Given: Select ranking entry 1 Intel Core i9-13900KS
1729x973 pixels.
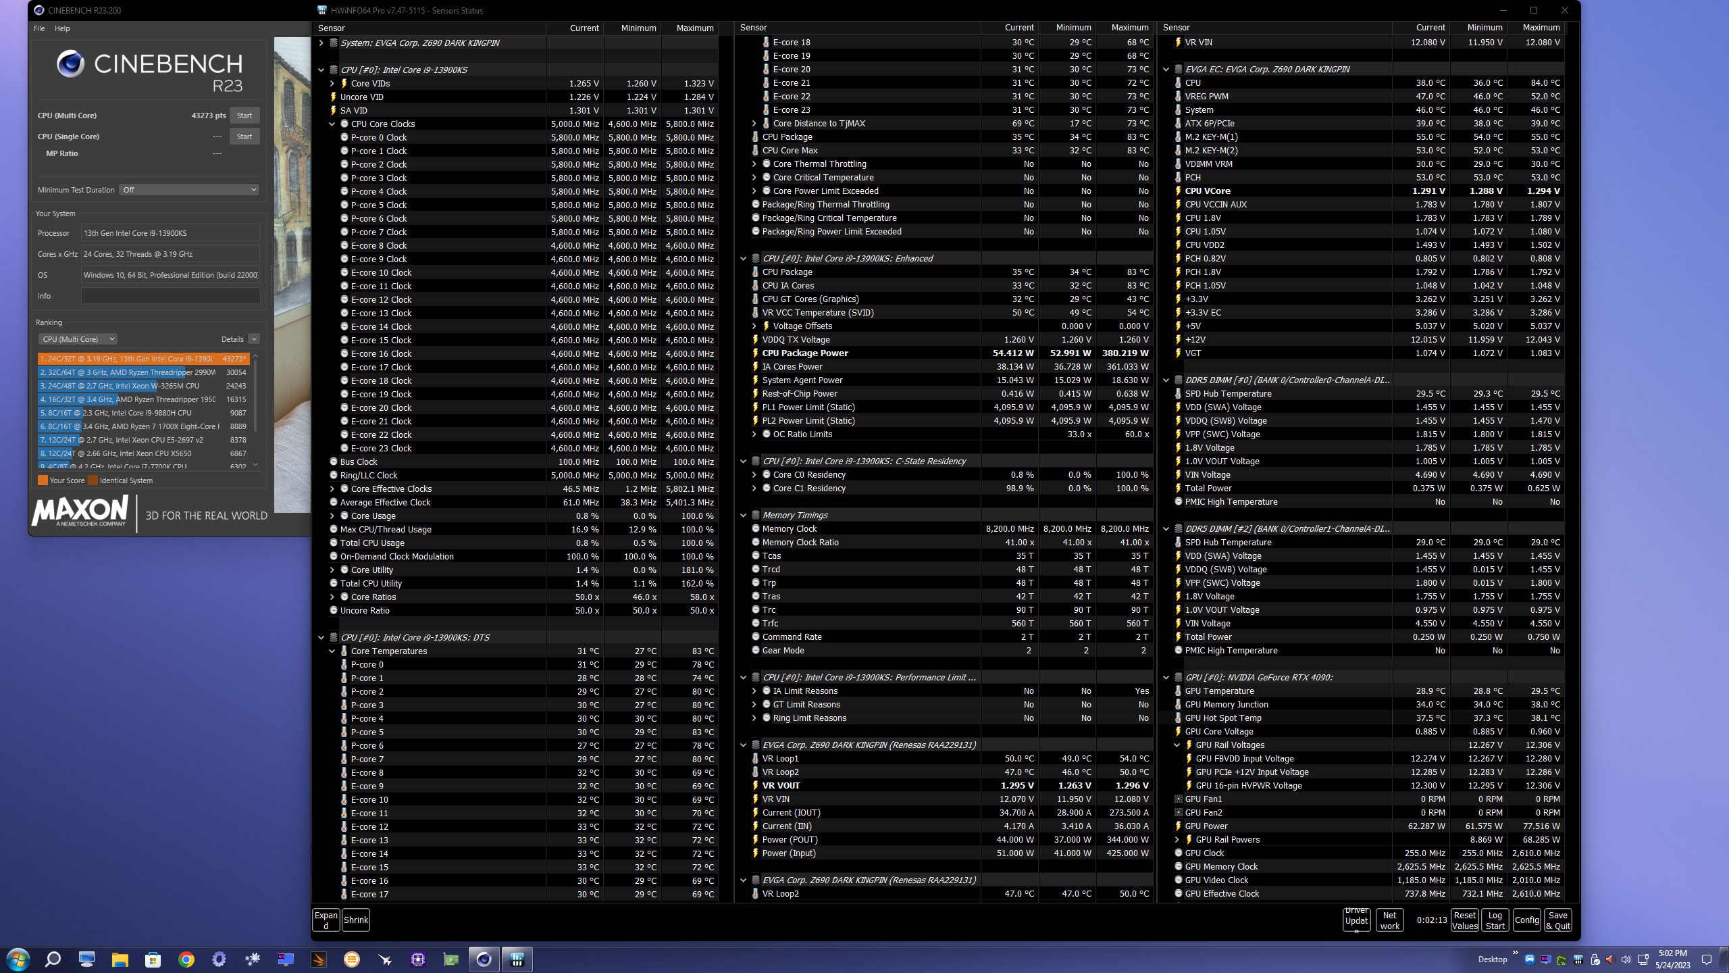Looking at the screenshot, I should click(143, 359).
